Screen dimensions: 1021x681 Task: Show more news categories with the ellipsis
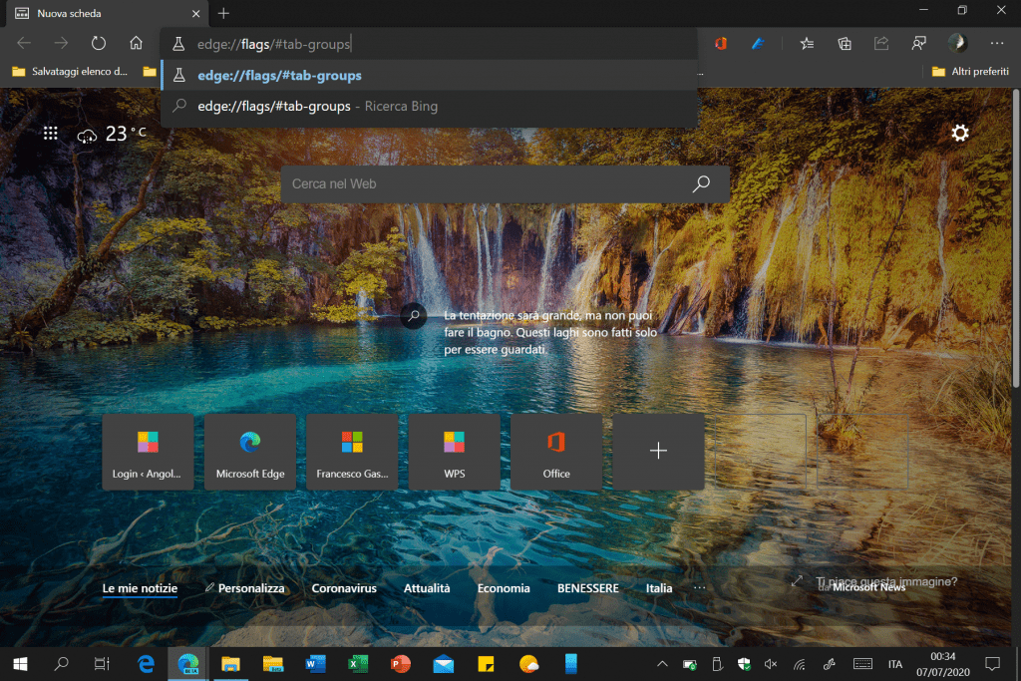[699, 588]
